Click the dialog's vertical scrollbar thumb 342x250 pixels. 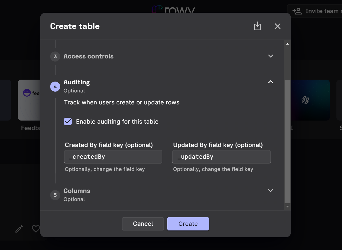tap(287, 141)
